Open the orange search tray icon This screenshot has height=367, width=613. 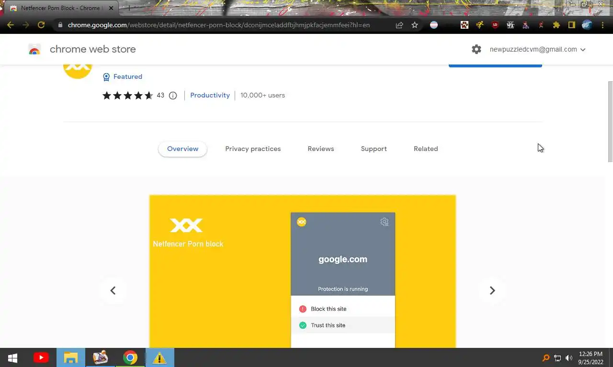(545, 358)
